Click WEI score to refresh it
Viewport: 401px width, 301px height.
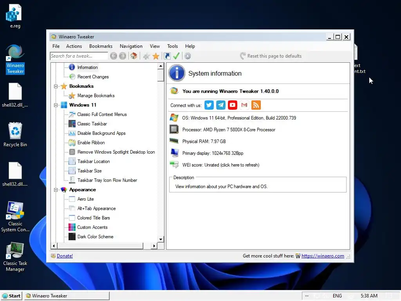coord(221,165)
